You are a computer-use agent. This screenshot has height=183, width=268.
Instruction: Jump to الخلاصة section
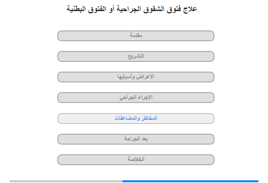pos(136,160)
